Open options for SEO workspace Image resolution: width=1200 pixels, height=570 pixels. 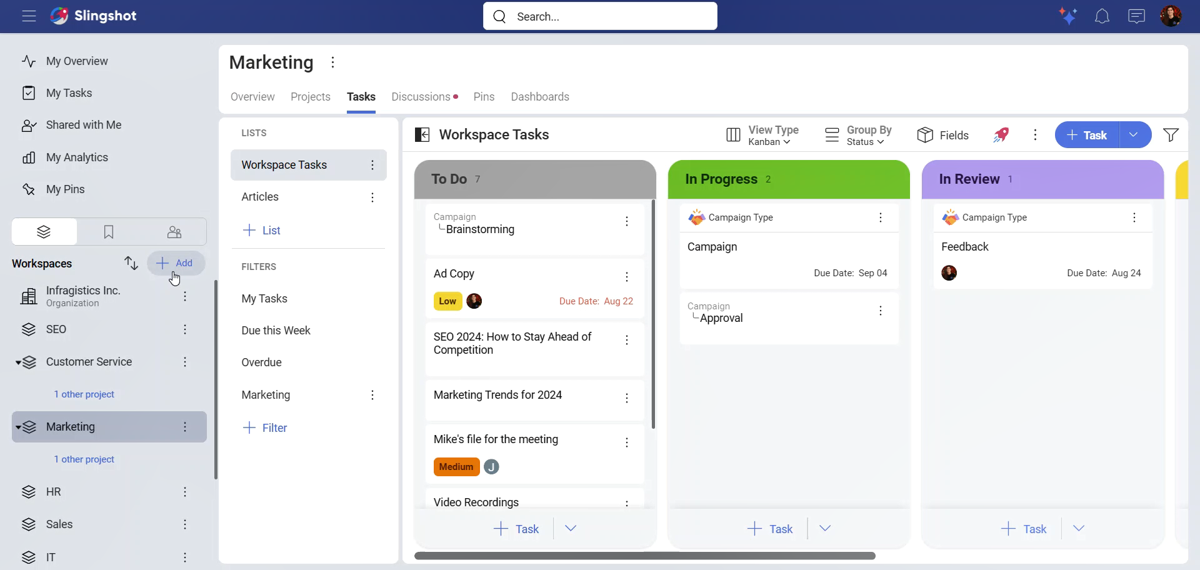click(x=185, y=329)
